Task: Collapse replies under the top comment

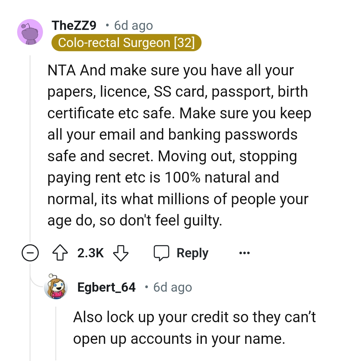Action: [30, 253]
